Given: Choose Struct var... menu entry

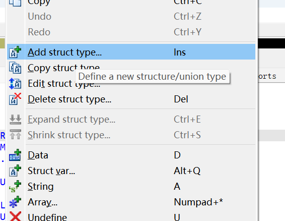Looking at the screenshot, I should click(131, 171).
